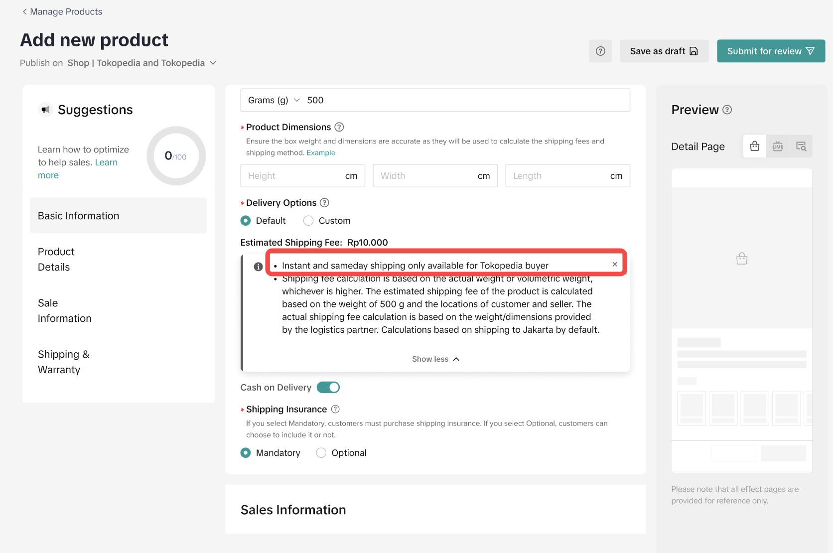Expand the Publish on shop dropdown
Image resolution: width=833 pixels, height=553 pixels.
(x=213, y=63)
